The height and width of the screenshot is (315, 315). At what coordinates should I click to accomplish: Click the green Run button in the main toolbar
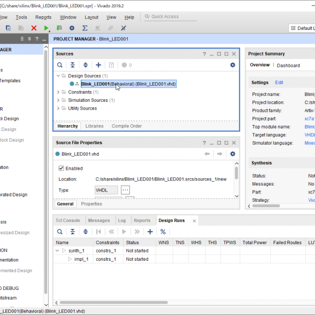click(46, 29)
